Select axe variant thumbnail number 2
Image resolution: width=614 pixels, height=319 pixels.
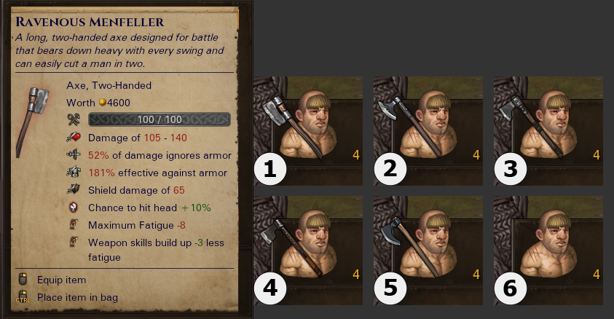[x=428, y=131]
